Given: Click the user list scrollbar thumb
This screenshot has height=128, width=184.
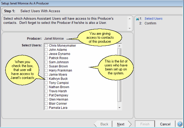Looking at the screenshot, I should click(x=119, y=75).
